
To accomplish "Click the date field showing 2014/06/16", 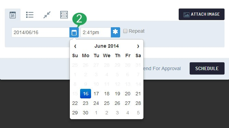I will point(40,32).
